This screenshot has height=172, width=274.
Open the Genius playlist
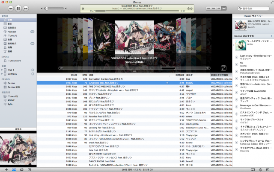pos(18,83)
